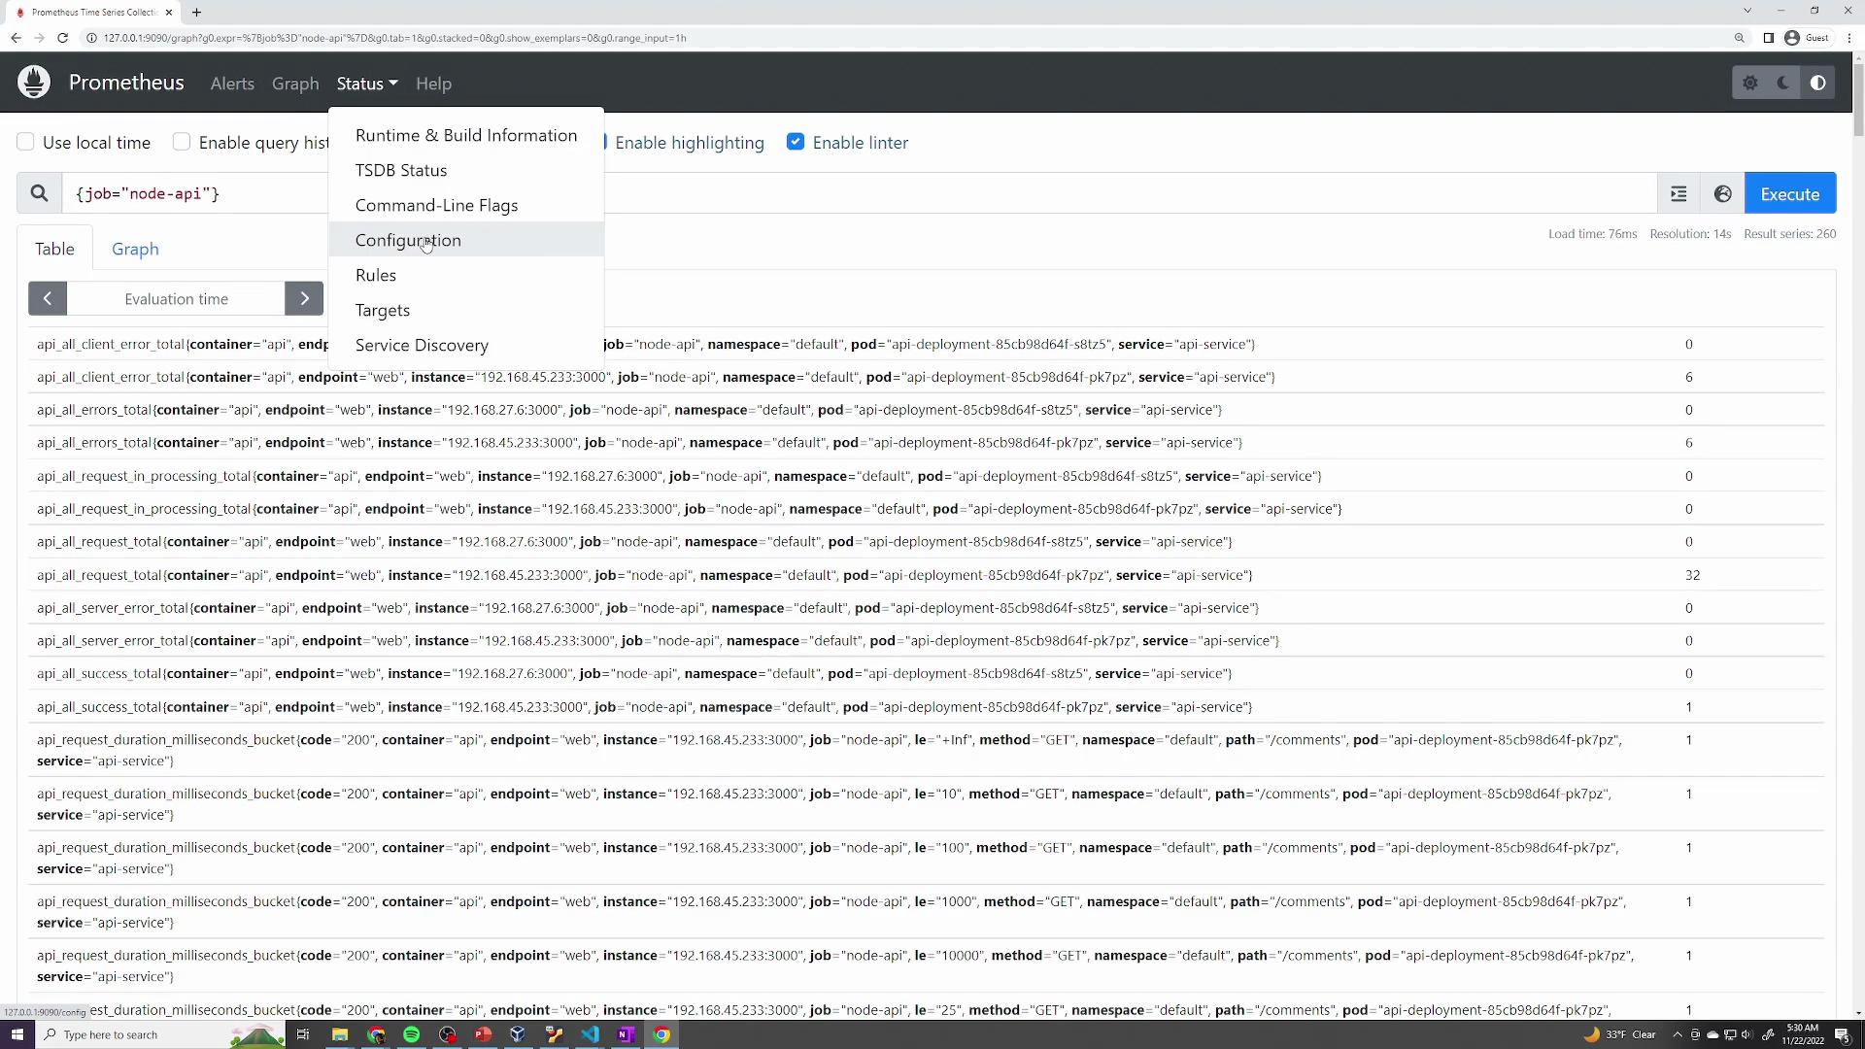Open Graph in the navbar
Viewport: 1865px width, 1049px height.
click(295, 84)
